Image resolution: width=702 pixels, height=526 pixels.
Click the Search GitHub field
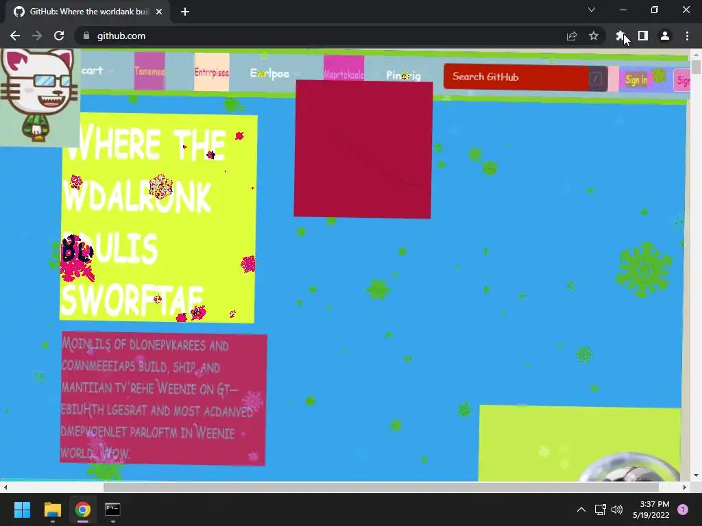click(x=516, y=77)
